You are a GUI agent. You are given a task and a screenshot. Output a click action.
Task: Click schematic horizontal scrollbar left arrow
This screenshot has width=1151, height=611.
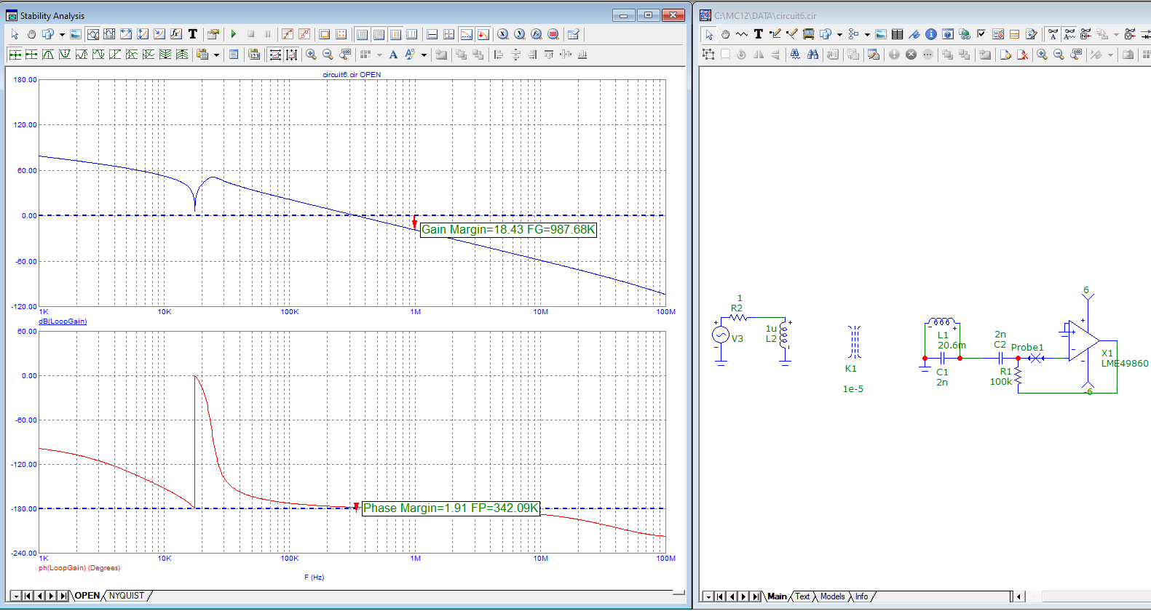point(1019,596)
